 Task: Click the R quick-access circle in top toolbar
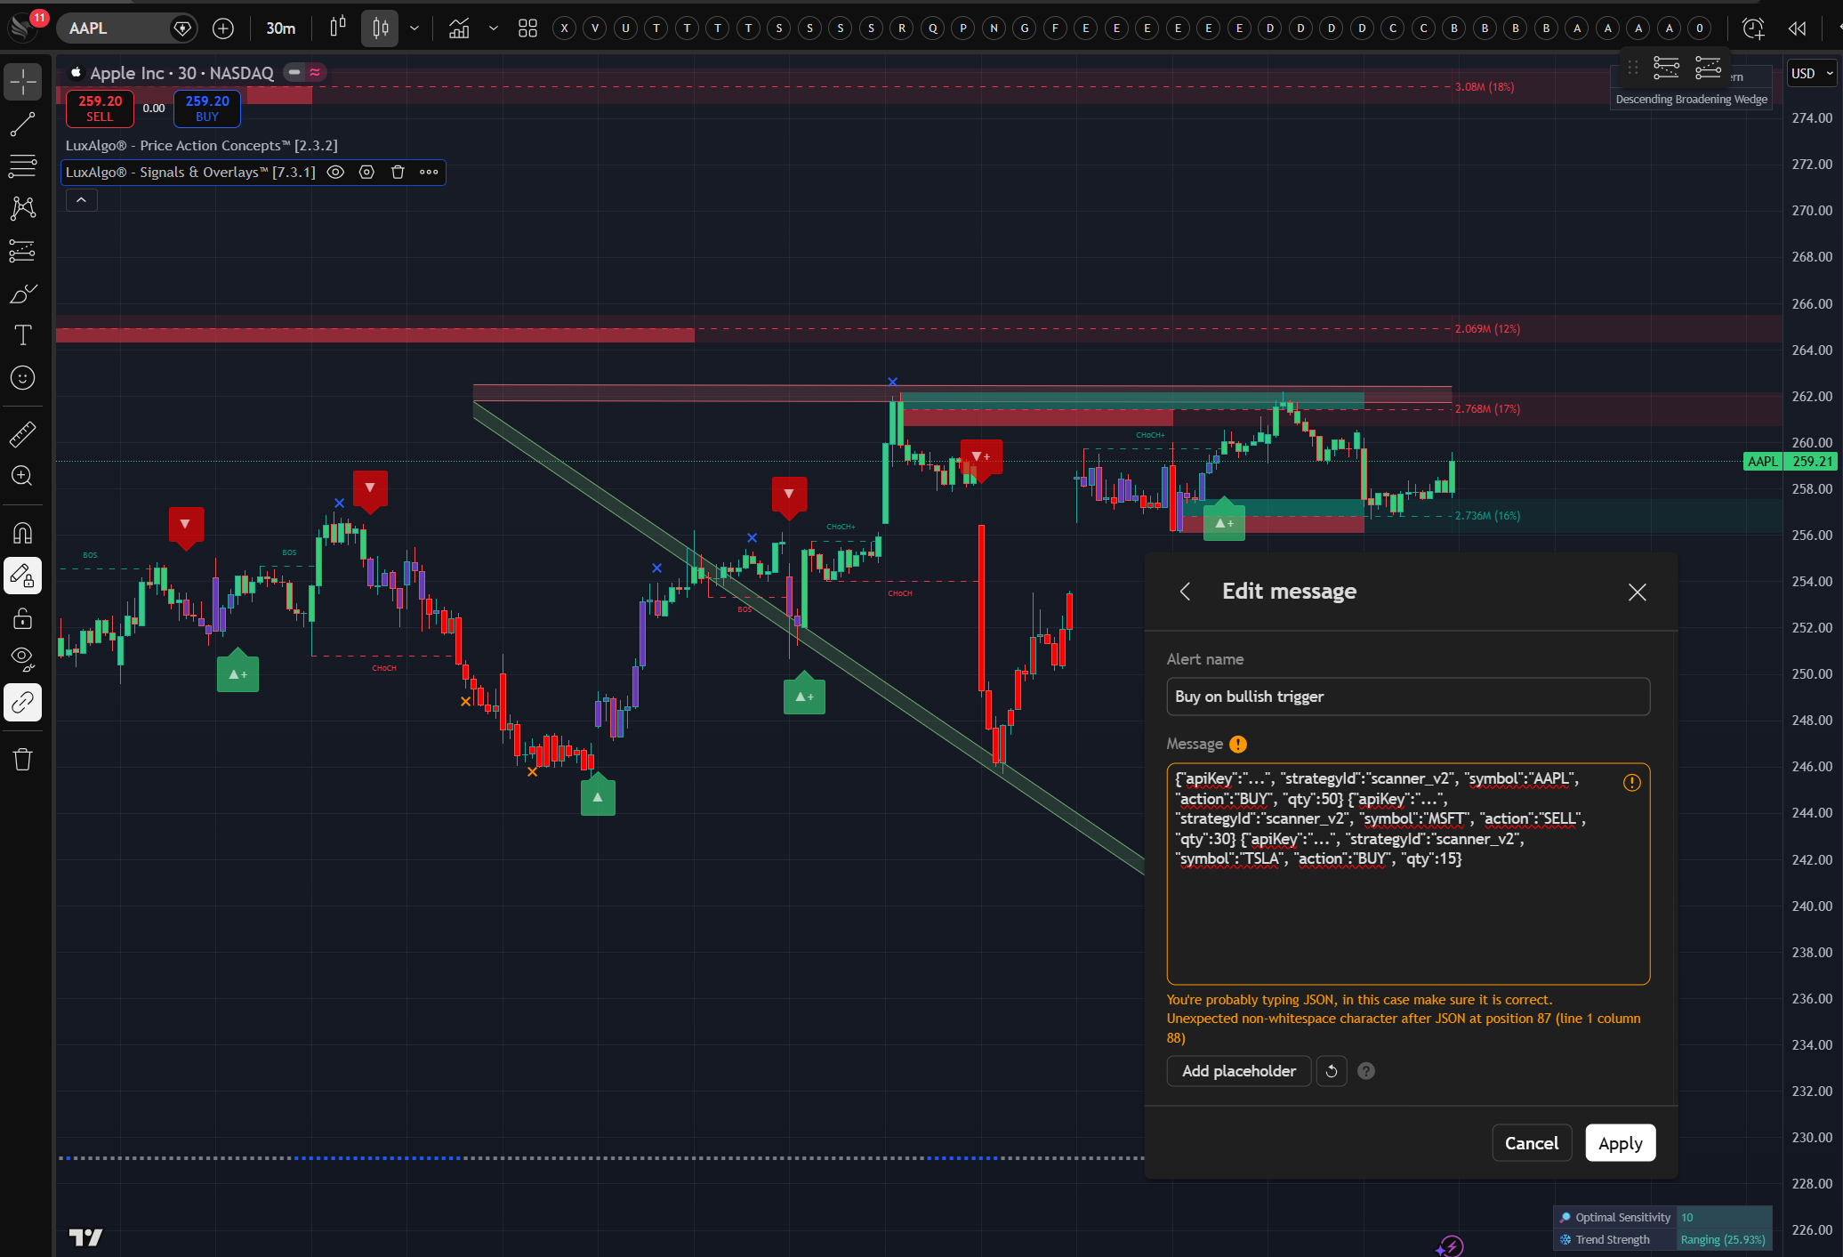[x=902, y=28]
